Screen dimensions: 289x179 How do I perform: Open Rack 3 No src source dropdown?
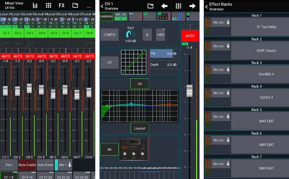pos(221,70)
